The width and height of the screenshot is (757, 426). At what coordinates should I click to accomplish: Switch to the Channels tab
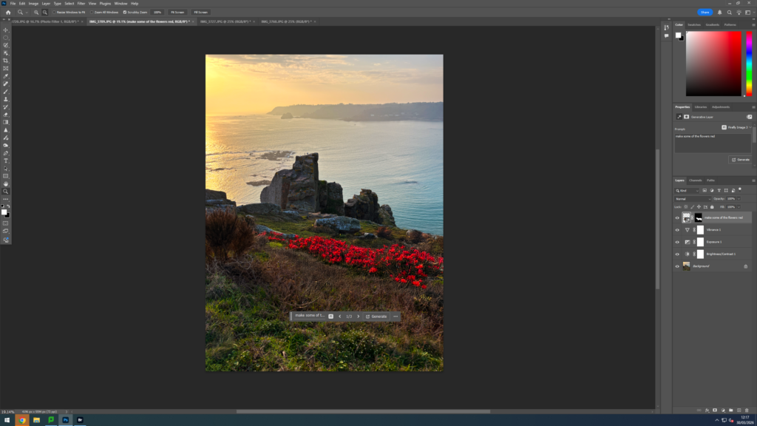pos(696,180)
